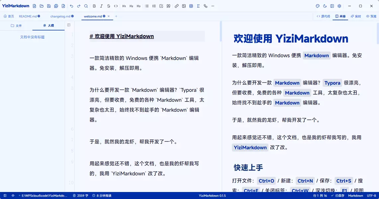Image resolution: width=379 pixels, height=199 pixels.
Task: Click the Typora code tag in the preview
Action: click(x=332, y=83)
